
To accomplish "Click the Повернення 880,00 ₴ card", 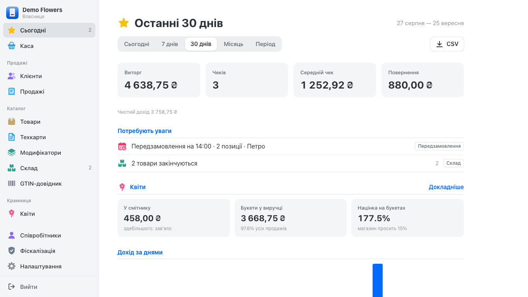I will coord(422,80).
